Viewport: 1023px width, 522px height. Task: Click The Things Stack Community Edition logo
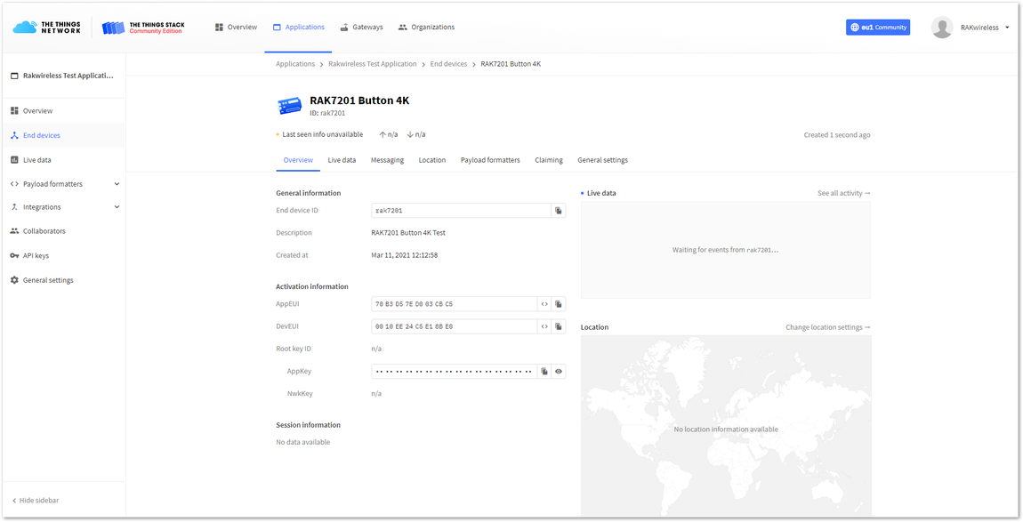coord(143,28)
